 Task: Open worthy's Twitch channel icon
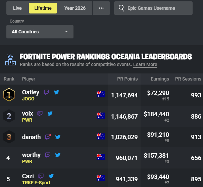click(48, 155)
